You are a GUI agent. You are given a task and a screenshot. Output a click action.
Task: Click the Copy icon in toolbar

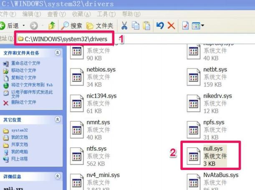(135, 25)
